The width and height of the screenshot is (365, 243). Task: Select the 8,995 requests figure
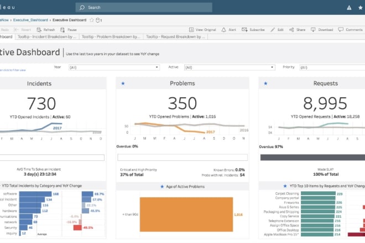point(325,103)
